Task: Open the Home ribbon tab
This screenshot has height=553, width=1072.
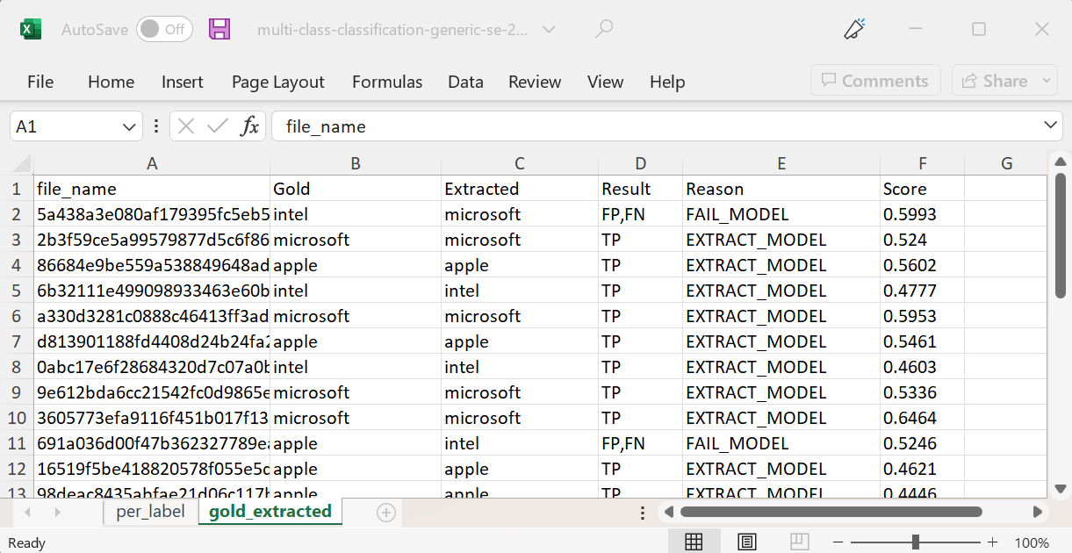Action: pyautogui.click(x=111, y=82)
